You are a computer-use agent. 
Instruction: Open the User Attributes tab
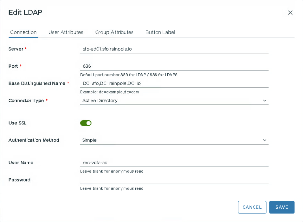[66, 33]
